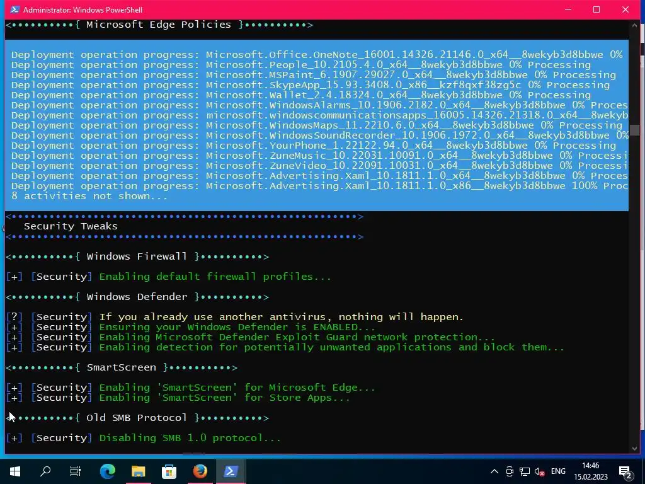The height and width of the screenshot is (484, 645).
Task: Switch ENG input language indicator
Action: [558, 471]
